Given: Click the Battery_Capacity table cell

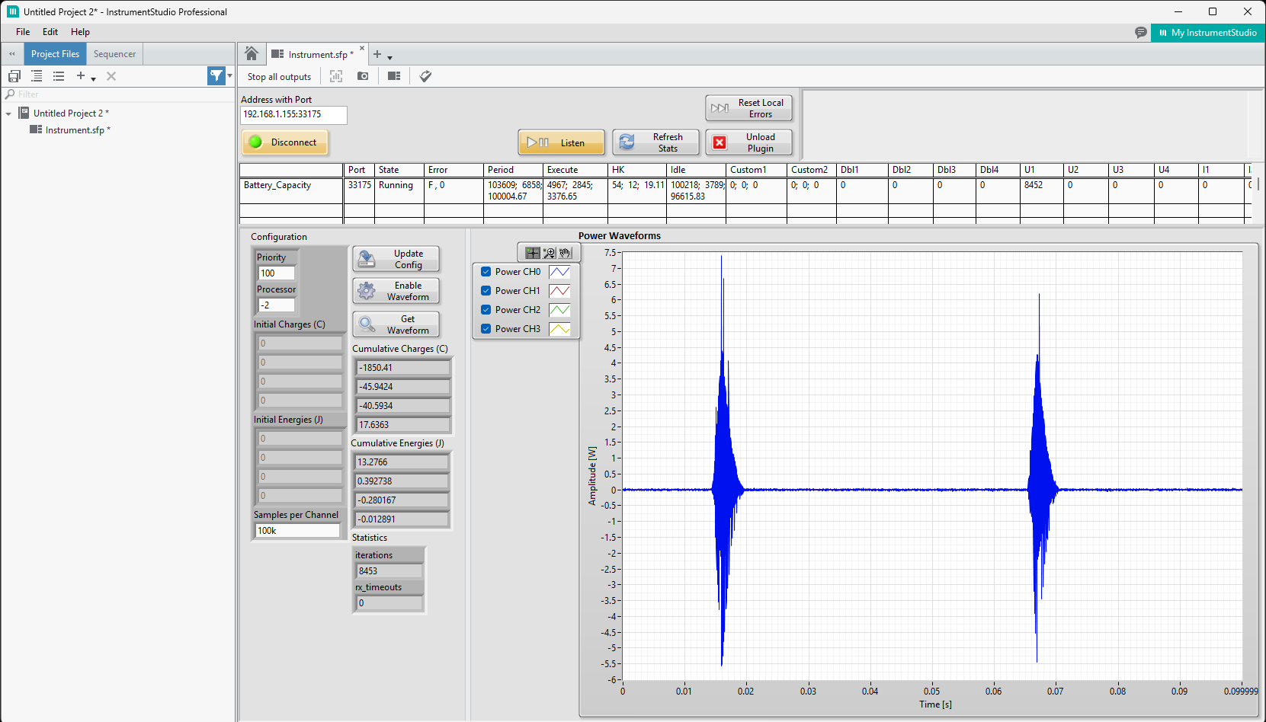Looking at the screenshot, I should 292,190.
